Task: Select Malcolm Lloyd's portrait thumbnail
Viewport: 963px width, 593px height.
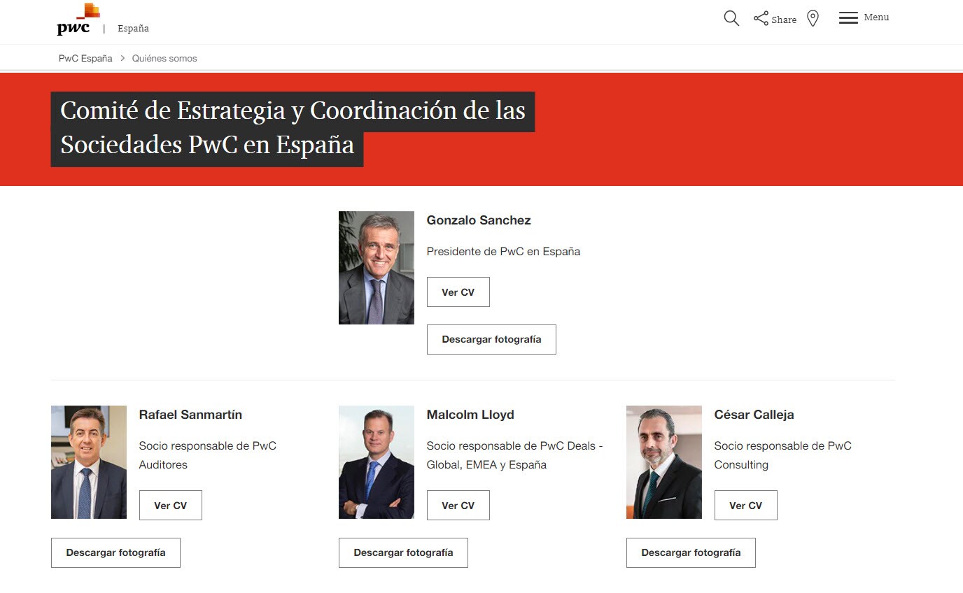Action: click(x=377, y=462)
